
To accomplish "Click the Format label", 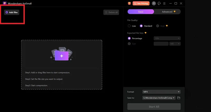I will click(131, 92).
